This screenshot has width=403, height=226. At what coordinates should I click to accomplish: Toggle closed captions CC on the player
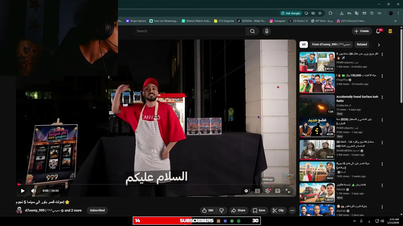[x=258, y=191]
